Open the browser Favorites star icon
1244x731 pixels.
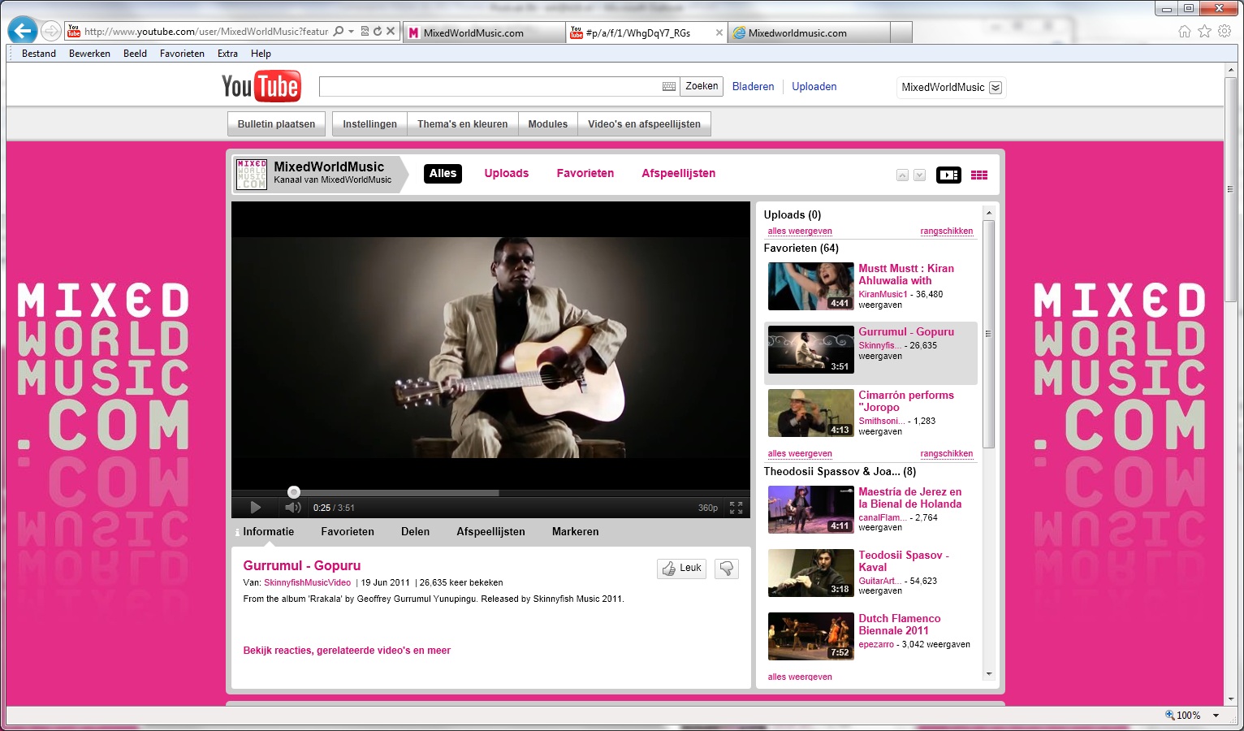1205,32
